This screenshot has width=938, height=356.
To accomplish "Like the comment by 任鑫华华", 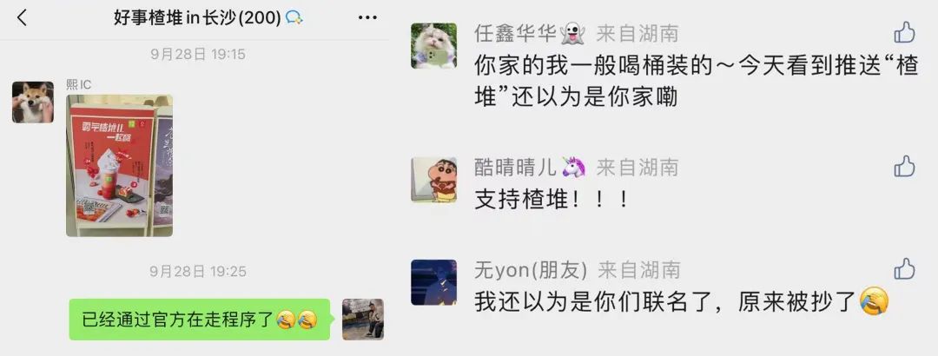I will click(904, 32).
